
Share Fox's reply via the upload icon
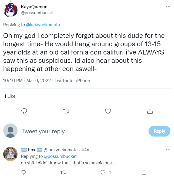tap(144, 172)
